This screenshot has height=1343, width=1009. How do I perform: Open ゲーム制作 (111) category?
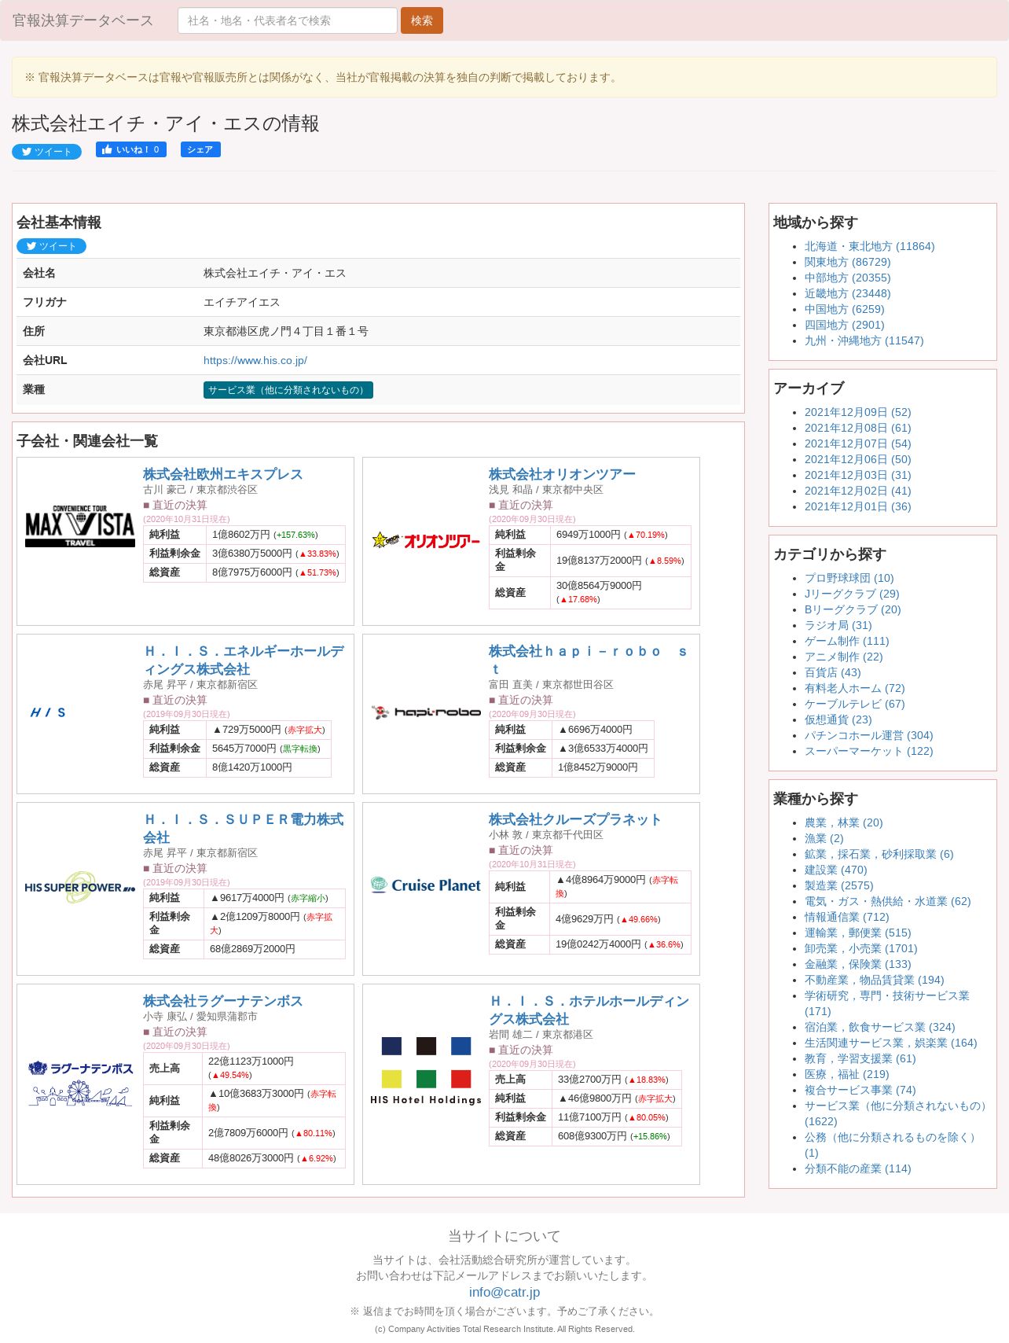tap(846, 641)
